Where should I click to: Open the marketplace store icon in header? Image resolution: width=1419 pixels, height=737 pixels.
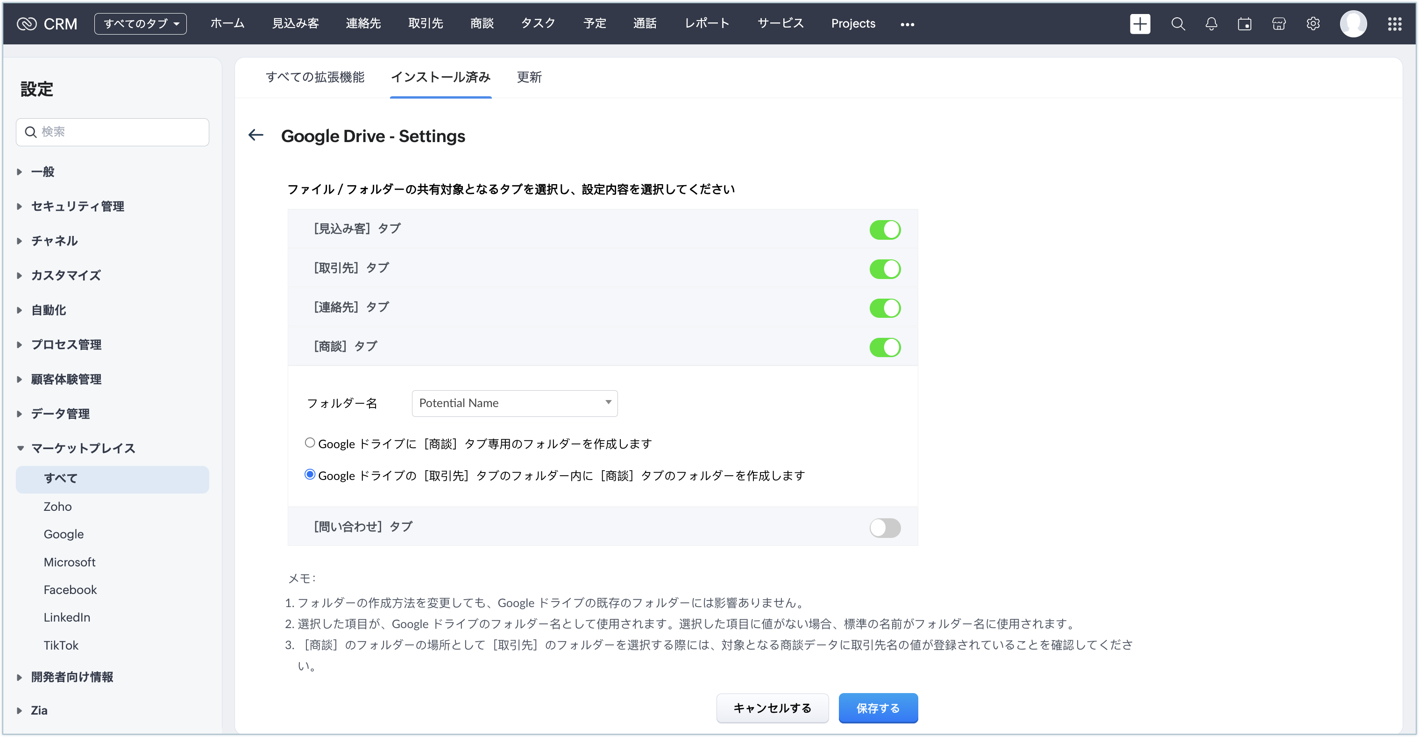click(1278, 24)
